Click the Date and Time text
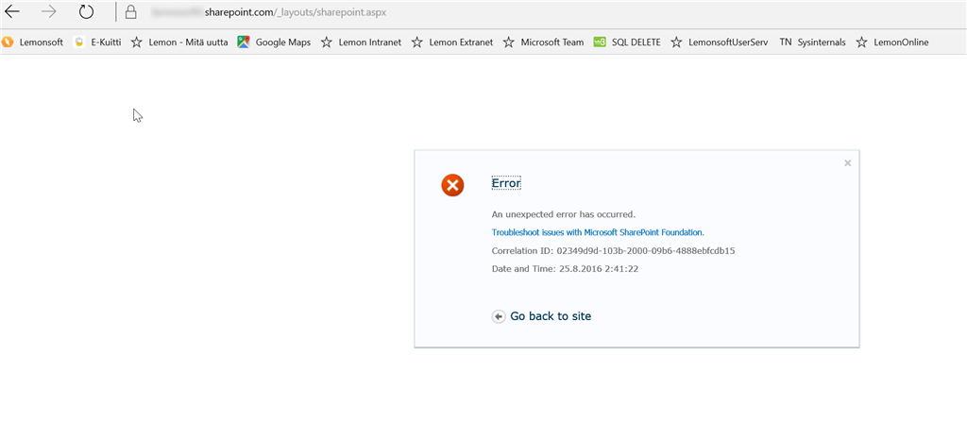Viewport: 967px width, 439px height. (x=565, y=269)
